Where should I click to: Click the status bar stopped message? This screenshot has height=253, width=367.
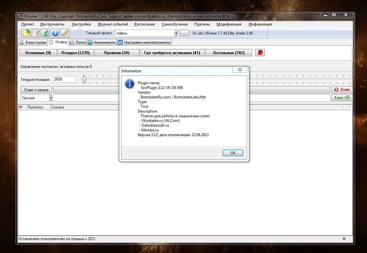point(57,239)
